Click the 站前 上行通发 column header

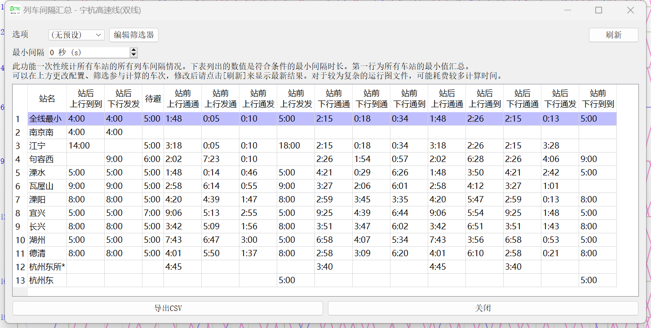click(258, 99)
